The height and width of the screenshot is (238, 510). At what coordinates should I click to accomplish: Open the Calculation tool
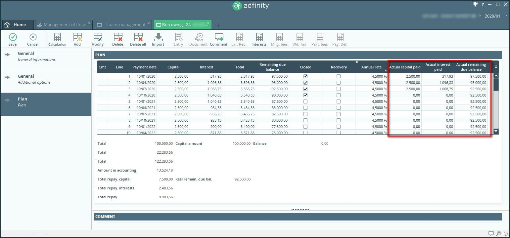57,37
